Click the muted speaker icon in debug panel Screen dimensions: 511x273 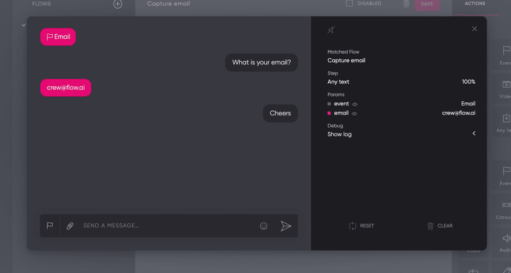(331, 30)
